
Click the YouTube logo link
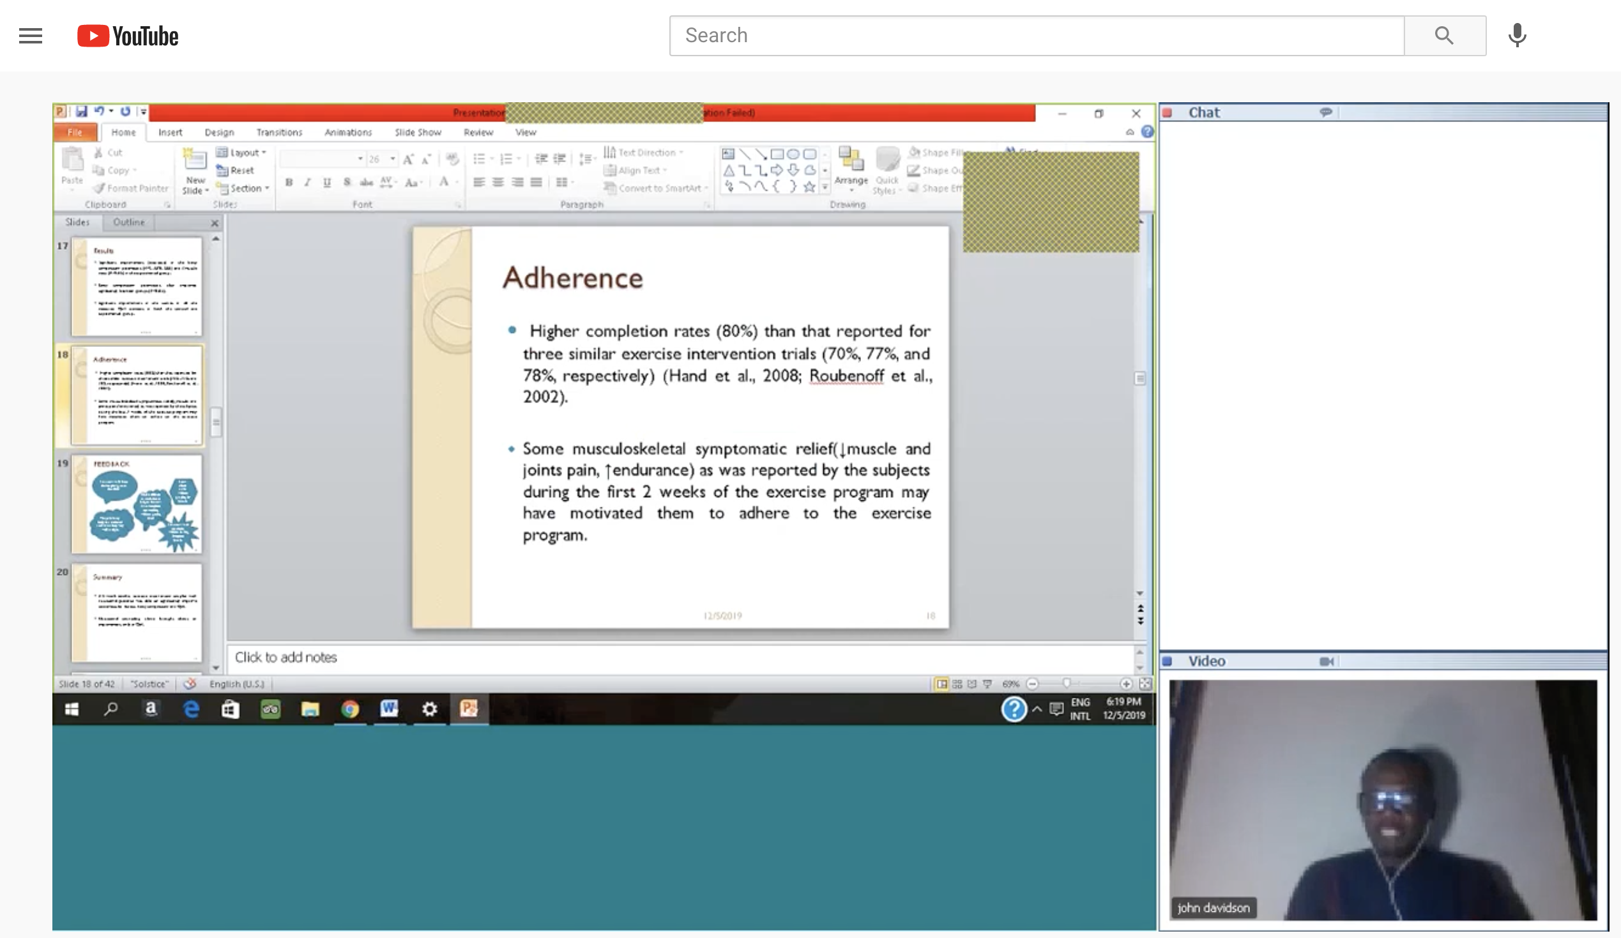pyautogui.click(x=128, y=36)
